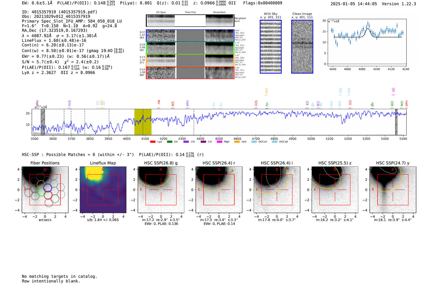Click the magenta MgII legend swatch
438x298 pixels.
click(x=219, y=142)
